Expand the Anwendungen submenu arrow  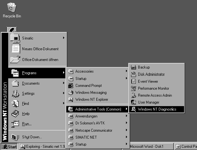pyautogui.click(x=127, y=116)
